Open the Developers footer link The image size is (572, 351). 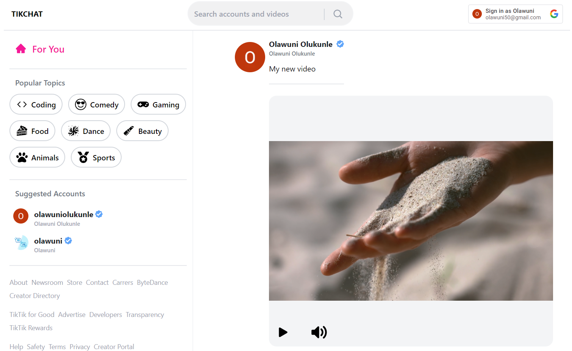click(x=106, y=315)
